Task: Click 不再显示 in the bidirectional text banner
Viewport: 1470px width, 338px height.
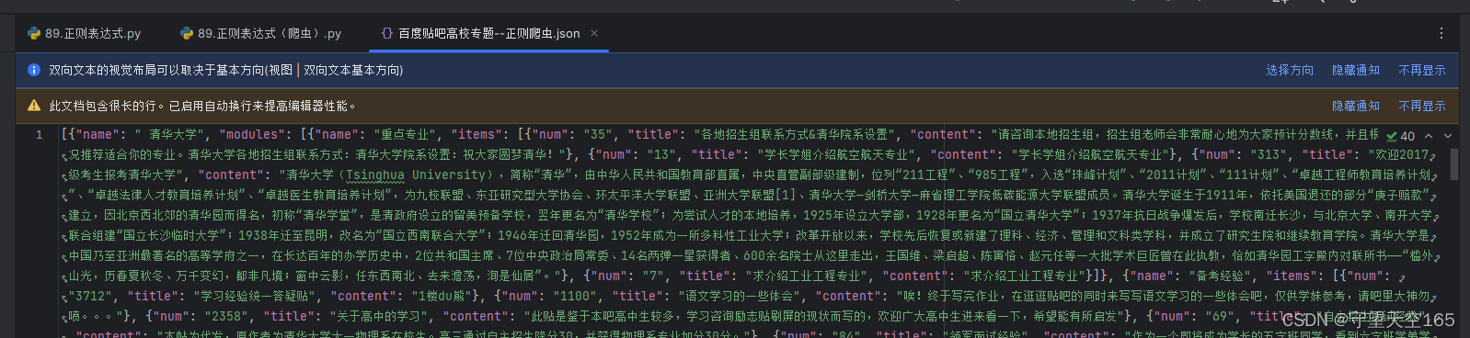Action: pyautogui.click(x=1422, y=70)
